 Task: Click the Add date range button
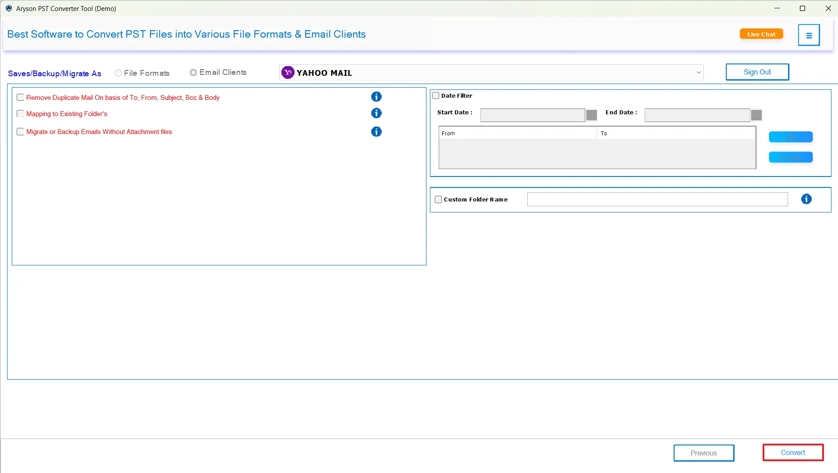791,137
